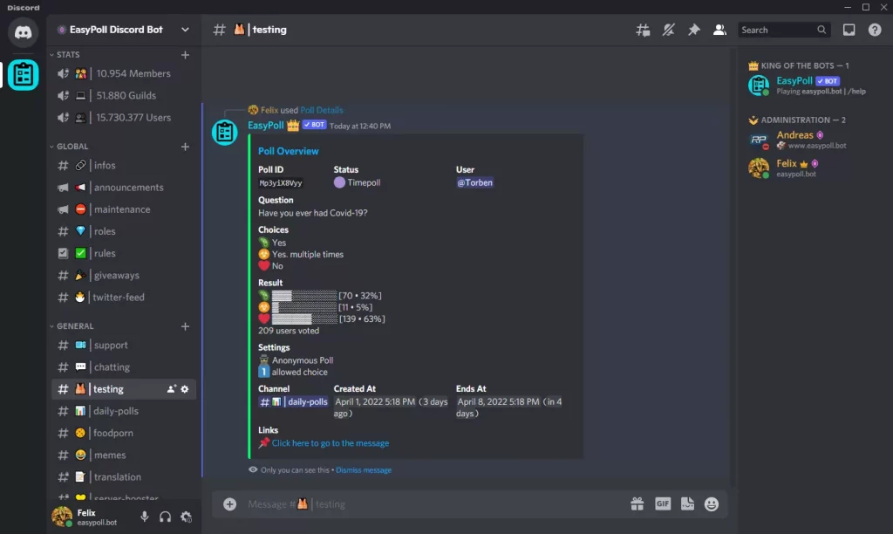
Task: Open the memes channel
Action: (x=124, y=455)
